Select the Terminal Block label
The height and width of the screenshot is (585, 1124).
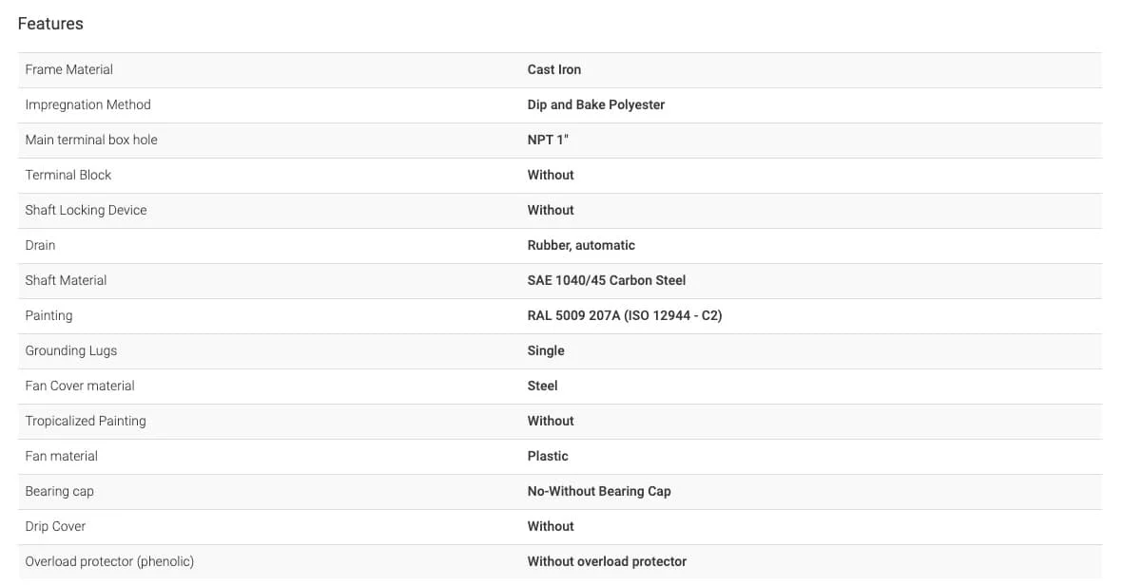tap(68, 175)
